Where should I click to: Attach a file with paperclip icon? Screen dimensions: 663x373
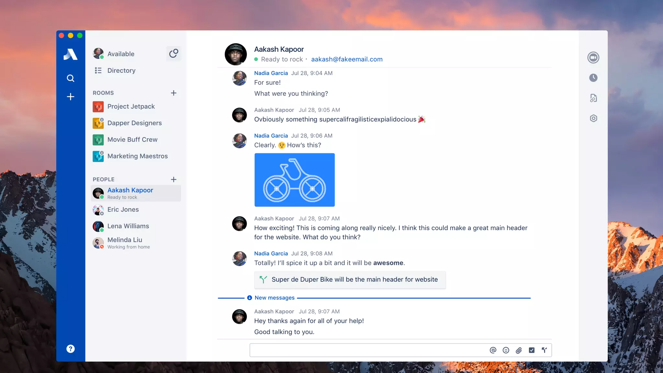pyautogui.click(x=519, y=350)
